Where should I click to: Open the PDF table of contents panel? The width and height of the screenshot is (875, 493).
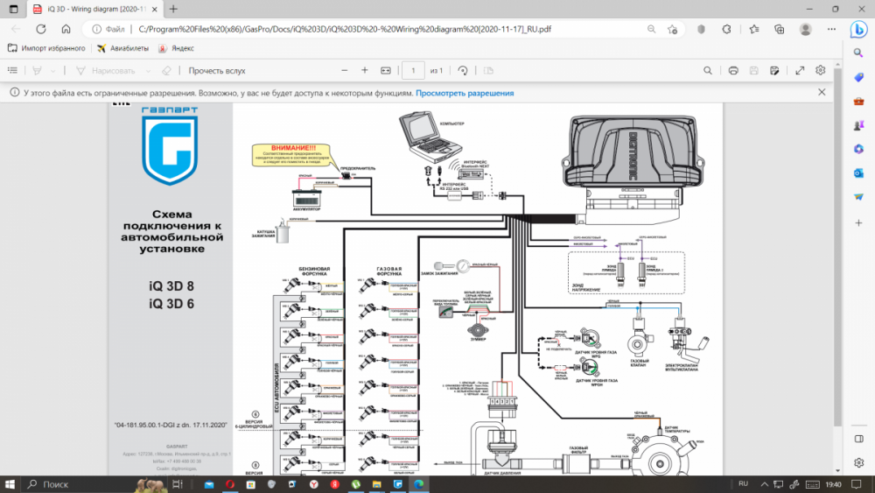click(x=12, y=70)
